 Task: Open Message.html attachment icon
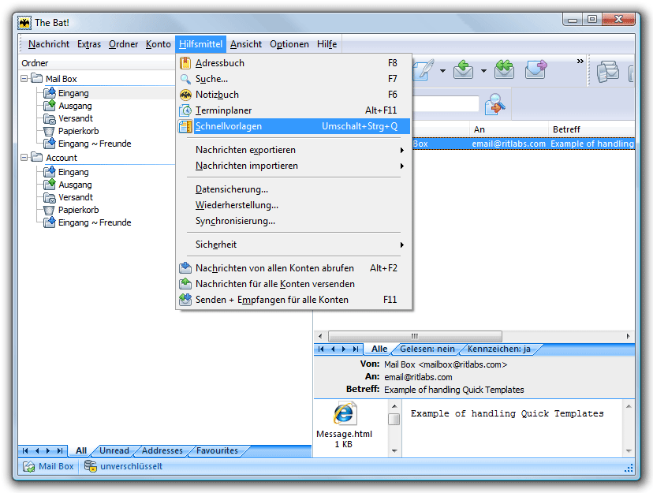pyautogui.click(x=344, y=413)
